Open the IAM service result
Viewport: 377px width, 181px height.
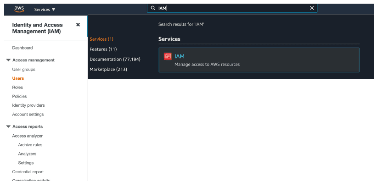click(x=259, y=60)
